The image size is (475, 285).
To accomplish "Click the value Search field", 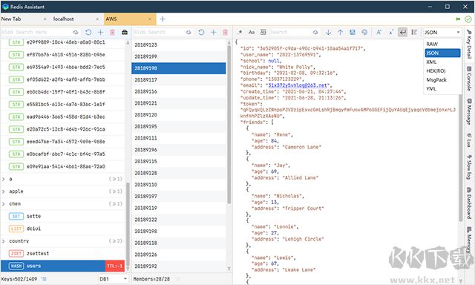I will [x=290, y=32].
